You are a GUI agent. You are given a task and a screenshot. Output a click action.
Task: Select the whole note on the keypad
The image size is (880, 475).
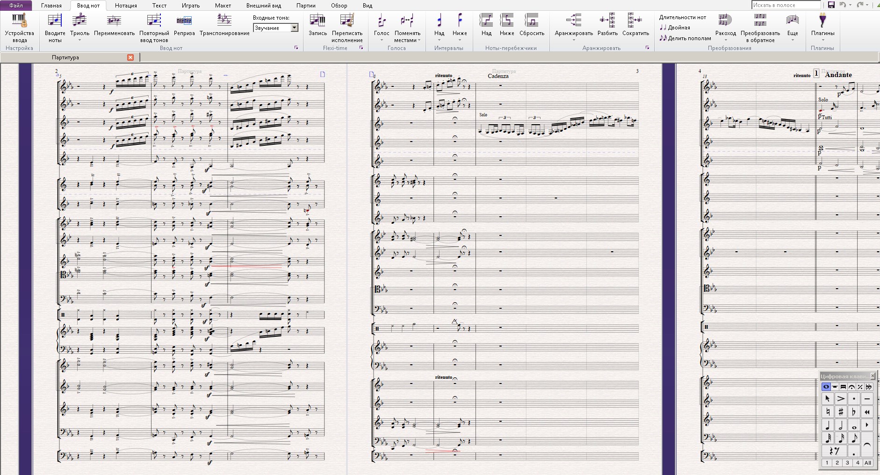point(854,425)
